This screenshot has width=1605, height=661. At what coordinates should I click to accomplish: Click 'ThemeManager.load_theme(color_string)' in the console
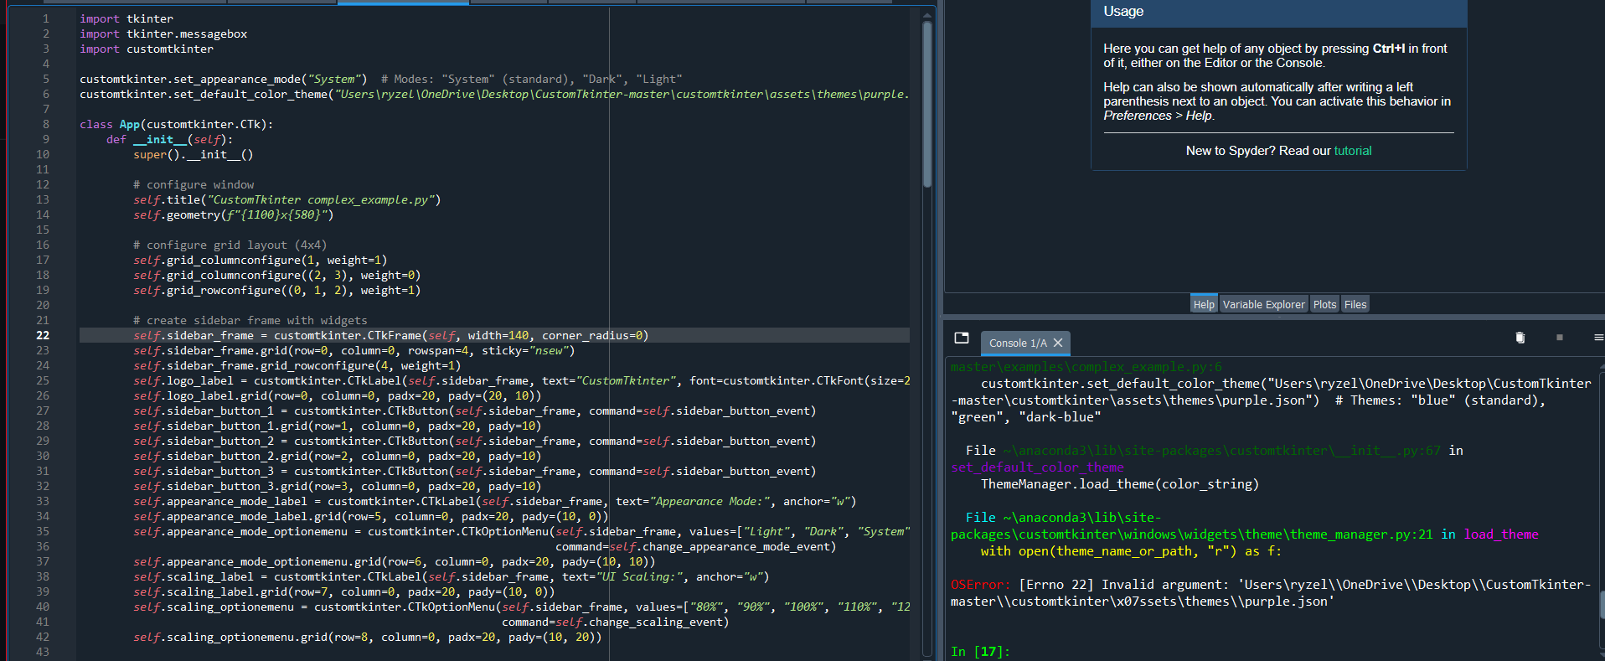tap(1120, 484)
